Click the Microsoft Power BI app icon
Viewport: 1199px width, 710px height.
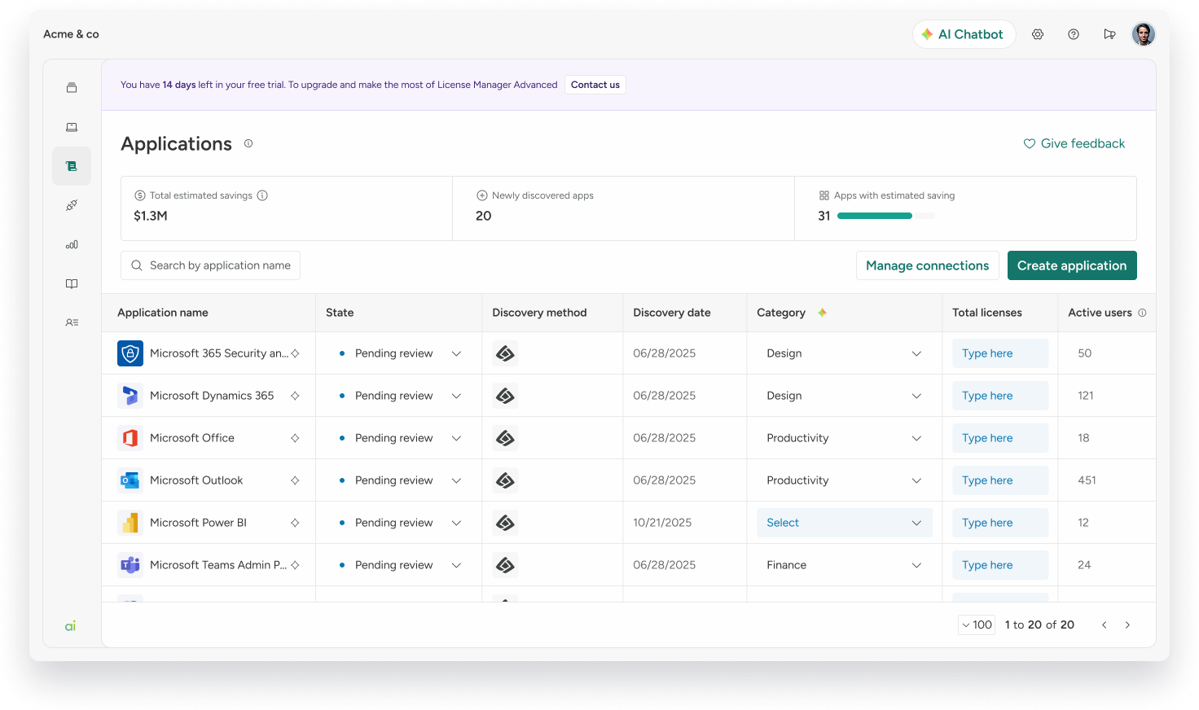(130, 523)
